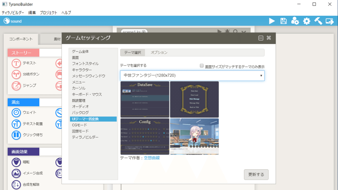Open the 編集 menu
This screenshot has height=190, width=338.
click(32, 13)
